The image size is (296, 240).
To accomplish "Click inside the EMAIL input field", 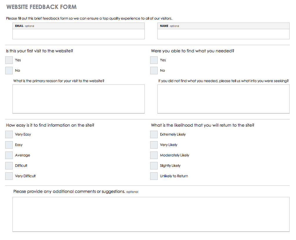I will pos(79,34).
